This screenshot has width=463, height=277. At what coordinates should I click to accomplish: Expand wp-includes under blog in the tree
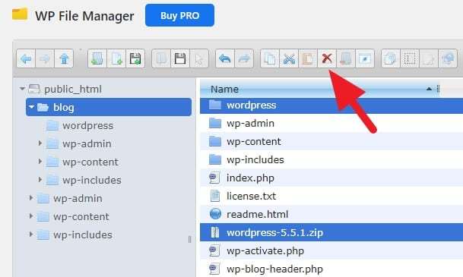click(x=40, y=180)
